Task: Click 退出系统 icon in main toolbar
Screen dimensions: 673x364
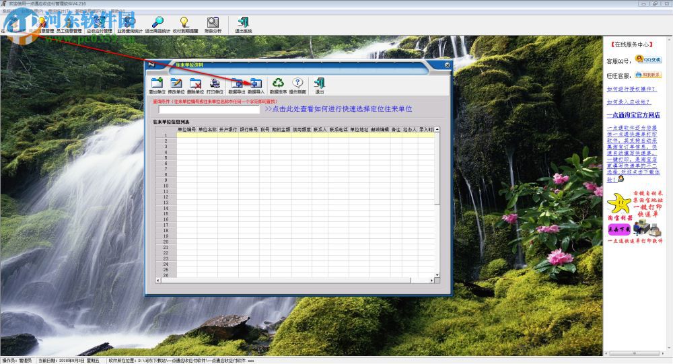Action: click(x=244, y=25)
